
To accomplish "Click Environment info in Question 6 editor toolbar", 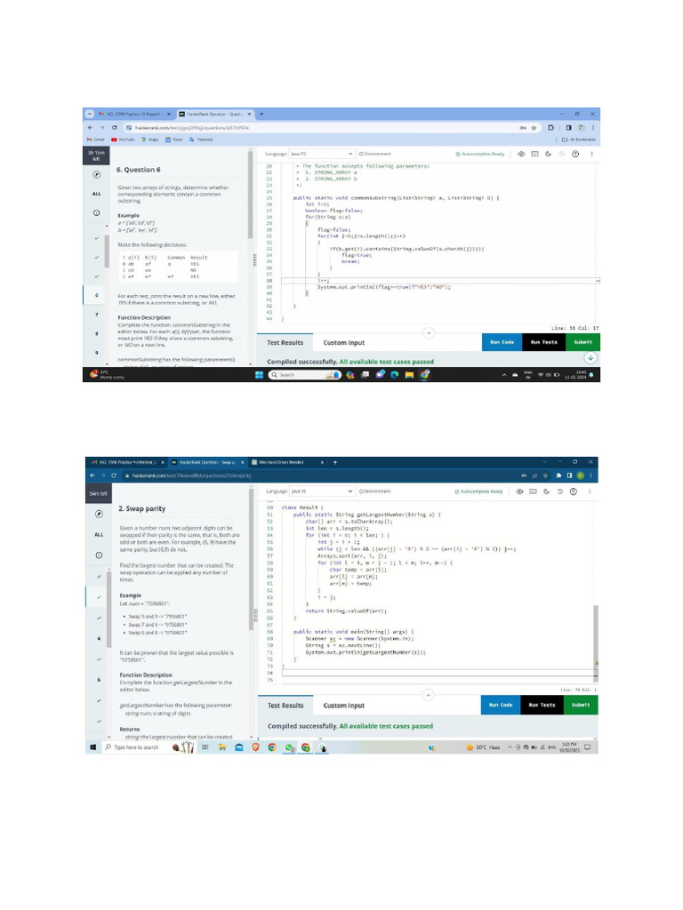I will tap(375, 154).
